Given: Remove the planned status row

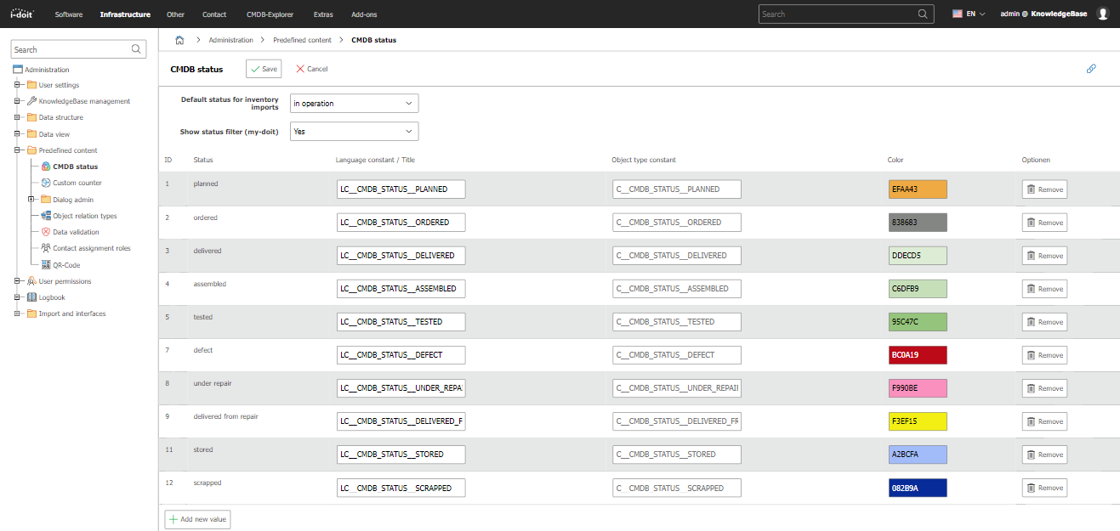Looking at the screenshot, I should pos(1044,189).
